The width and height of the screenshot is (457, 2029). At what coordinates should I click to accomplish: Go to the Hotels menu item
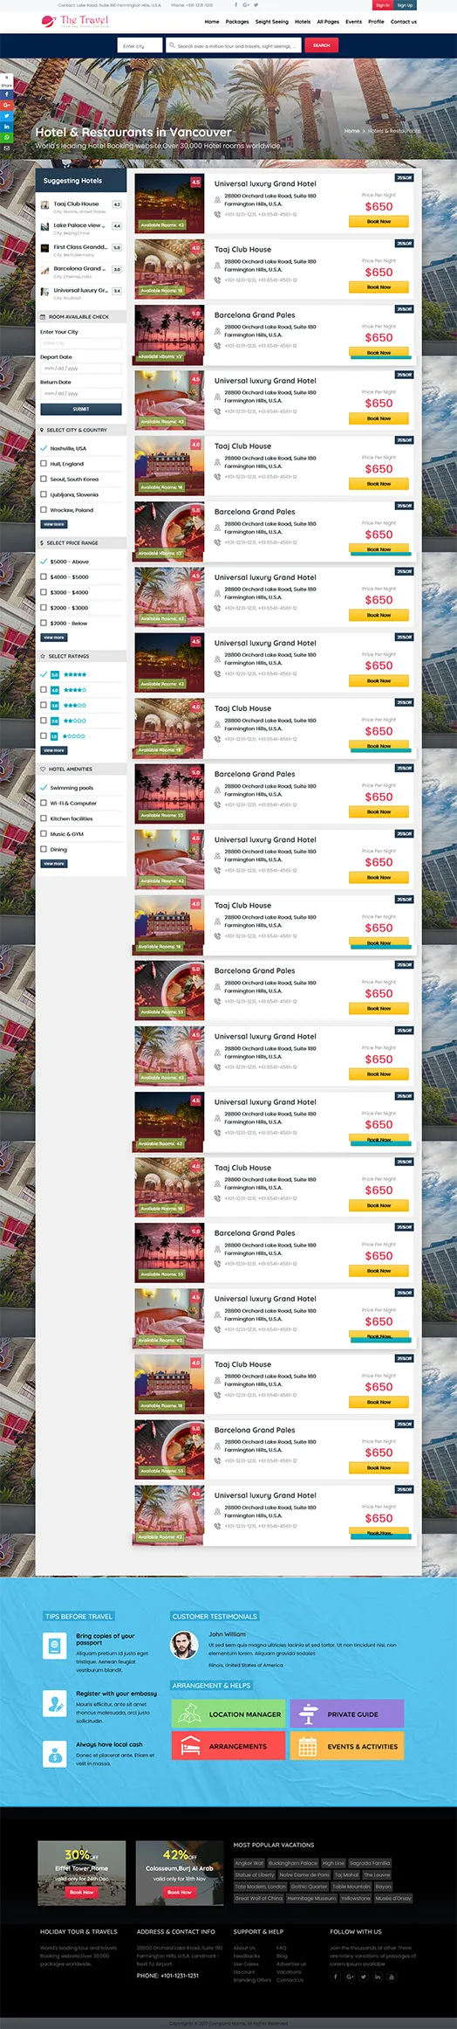pyautogui.click(x=303, y=22)
